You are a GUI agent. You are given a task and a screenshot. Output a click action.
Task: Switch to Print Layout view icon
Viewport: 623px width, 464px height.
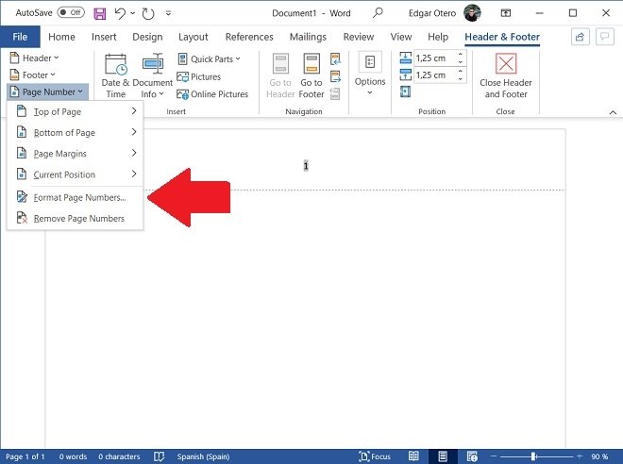443,456
